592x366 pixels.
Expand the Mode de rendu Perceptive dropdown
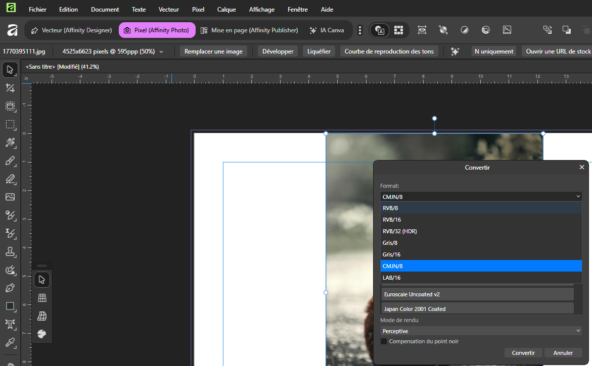(480, 331)
